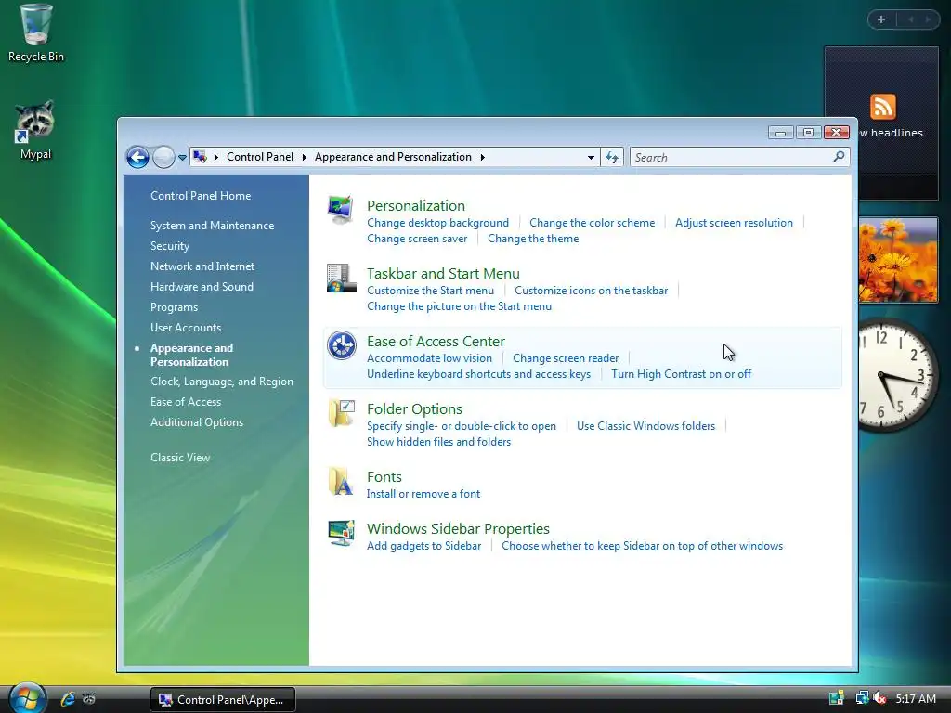Image resolution: width=951 pixels, height=713 pixels.
Task: Click Change the color scheme
Action: [x=592, y=223]
